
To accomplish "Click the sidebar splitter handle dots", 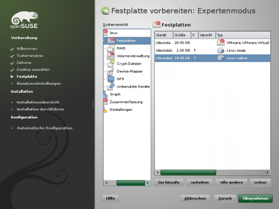I will click(93, 105).
